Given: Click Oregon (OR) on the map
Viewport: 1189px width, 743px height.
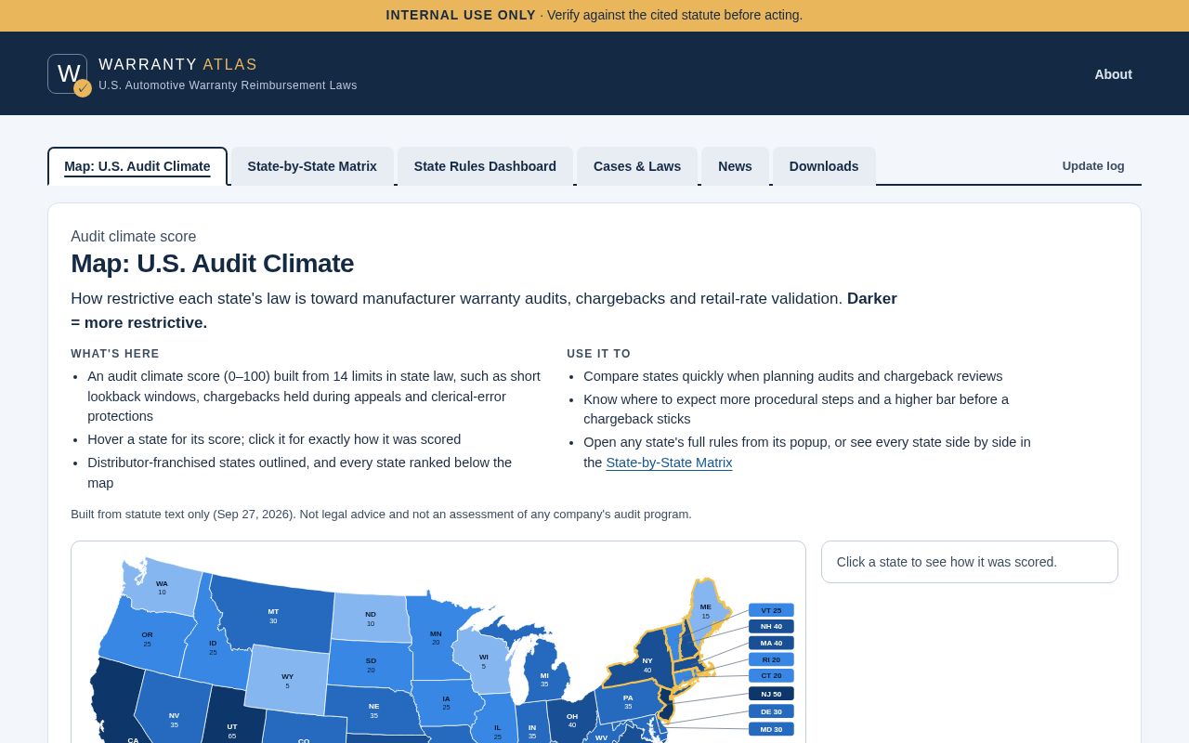Looking at the screenshot, I should 147,639.
